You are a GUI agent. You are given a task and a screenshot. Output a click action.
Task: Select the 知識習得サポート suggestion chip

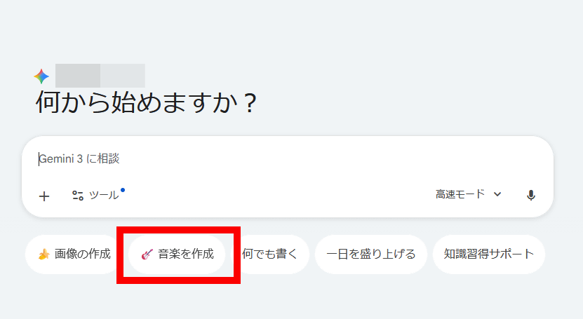click(489, 254)
